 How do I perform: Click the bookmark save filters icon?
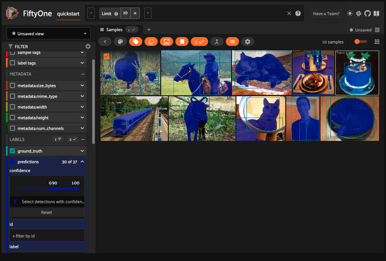pos(182,42)
